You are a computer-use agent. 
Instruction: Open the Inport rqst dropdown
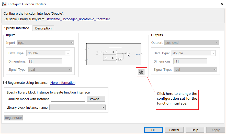46,43
